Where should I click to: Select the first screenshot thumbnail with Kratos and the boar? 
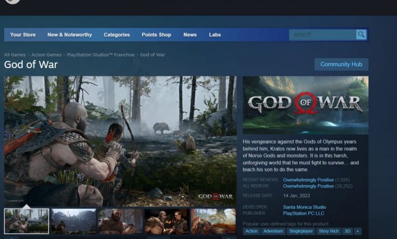[x=26, y=221]
